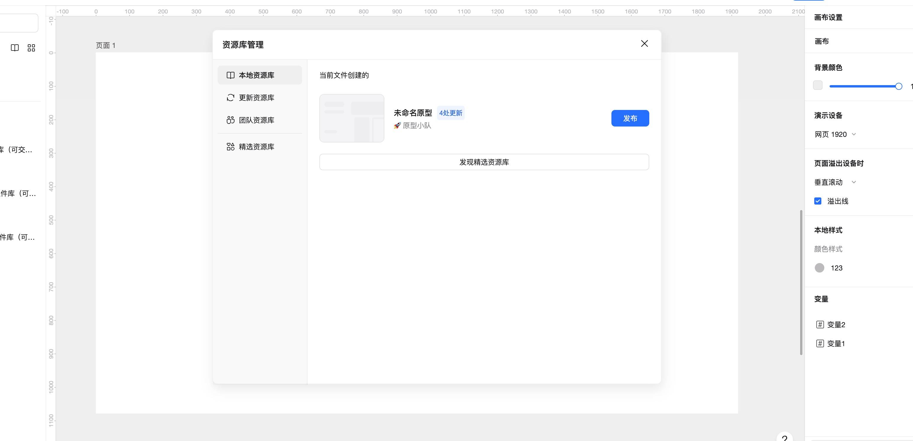Click the vertical canvas scrollbar

[x=801, y=282]
